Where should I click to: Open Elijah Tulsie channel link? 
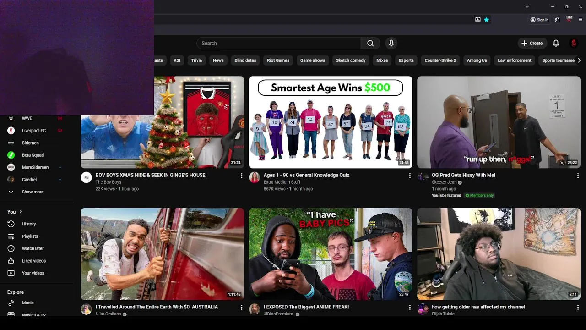click(x=443, y=314)
